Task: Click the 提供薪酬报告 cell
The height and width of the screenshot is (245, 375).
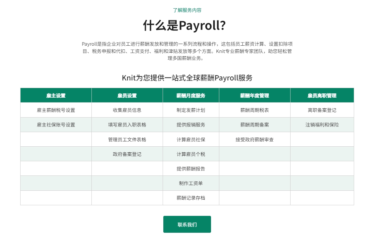Action: pyautogui.click(x=191, y=169)
